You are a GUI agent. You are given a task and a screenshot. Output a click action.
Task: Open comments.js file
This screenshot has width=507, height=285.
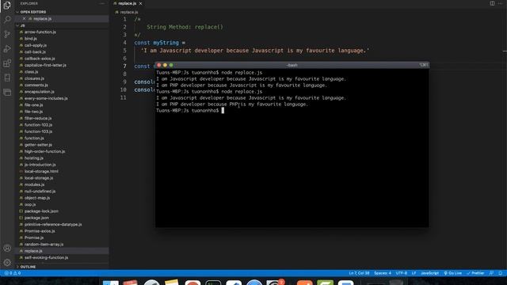[x=36, y=85]
